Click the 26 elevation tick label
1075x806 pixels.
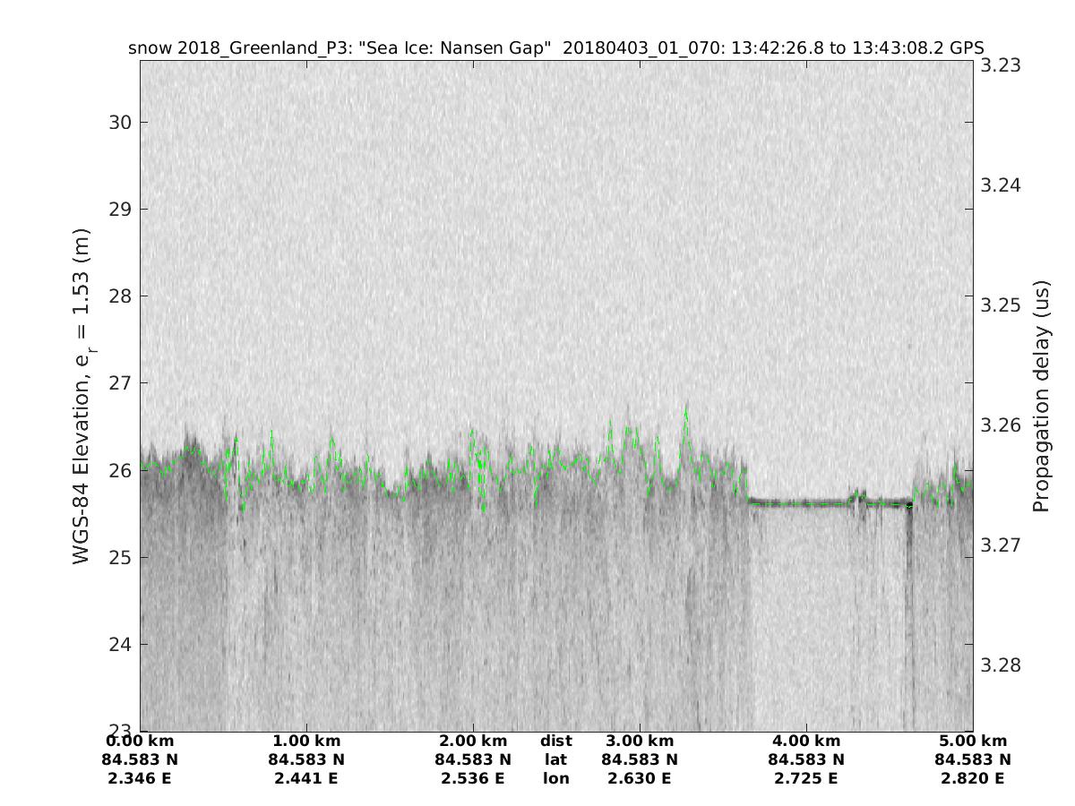(118, 470)
